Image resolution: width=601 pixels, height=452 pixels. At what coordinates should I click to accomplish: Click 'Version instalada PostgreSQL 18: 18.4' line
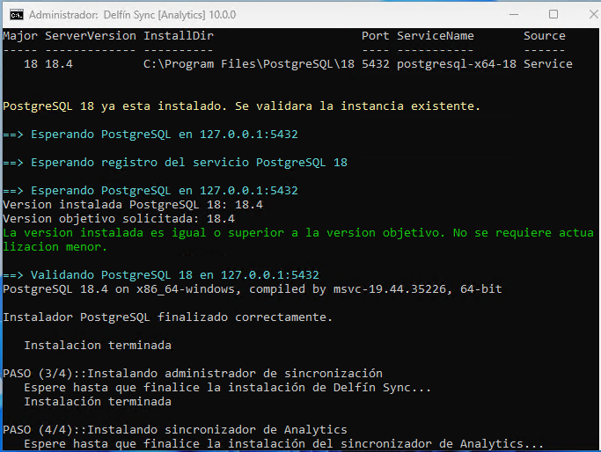(x=133, y=205)
